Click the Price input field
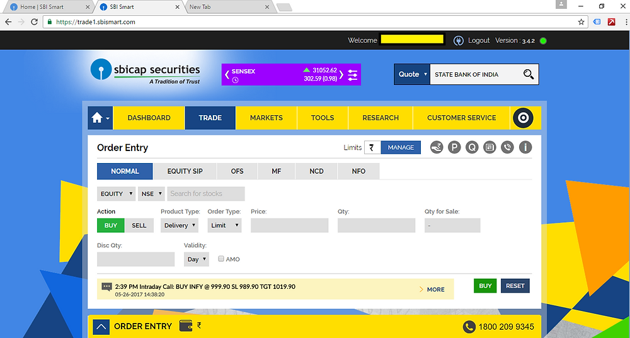This screenshot has height=338, width=630. point(290,225)
